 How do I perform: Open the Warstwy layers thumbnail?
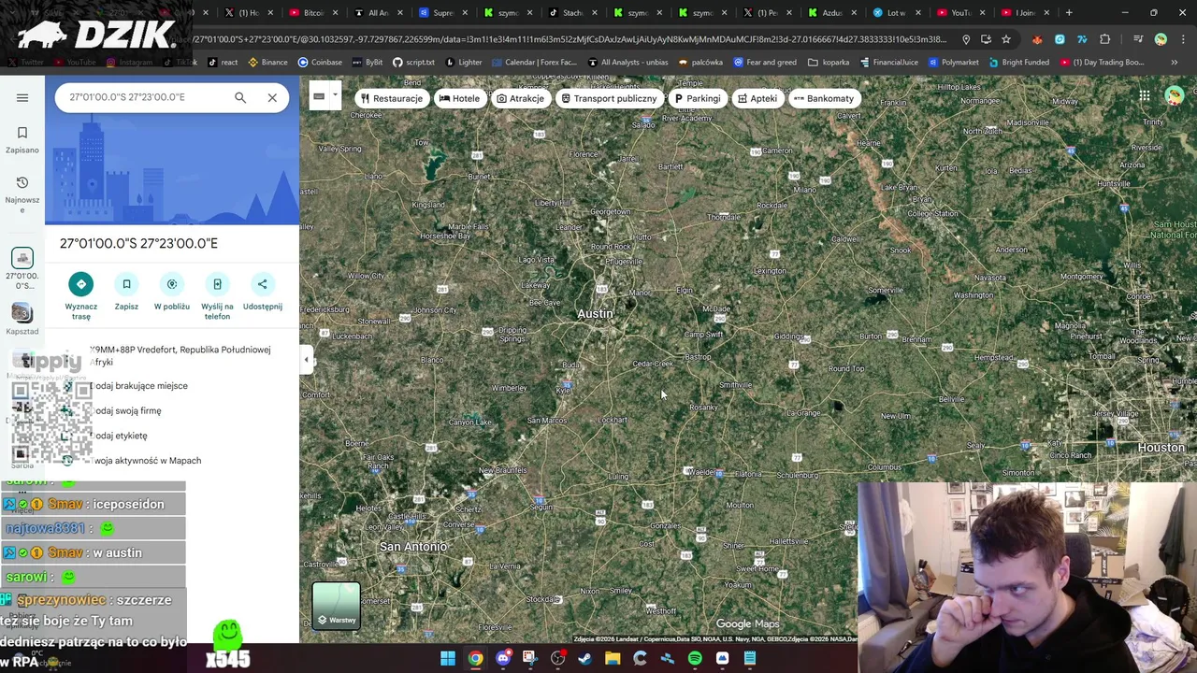[336, 606]
